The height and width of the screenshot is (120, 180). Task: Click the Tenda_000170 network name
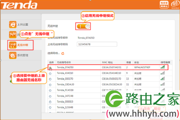65,79
